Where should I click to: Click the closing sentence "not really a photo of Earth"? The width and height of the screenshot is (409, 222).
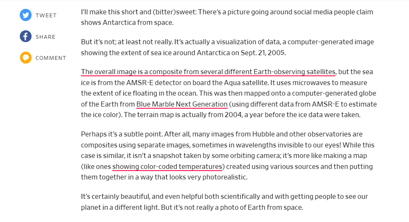tap(232, 208)
